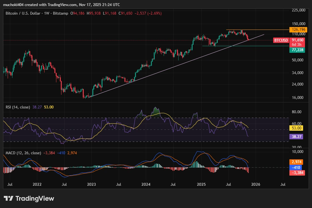Click the red BTCUSD price tag

pos(280,40)
